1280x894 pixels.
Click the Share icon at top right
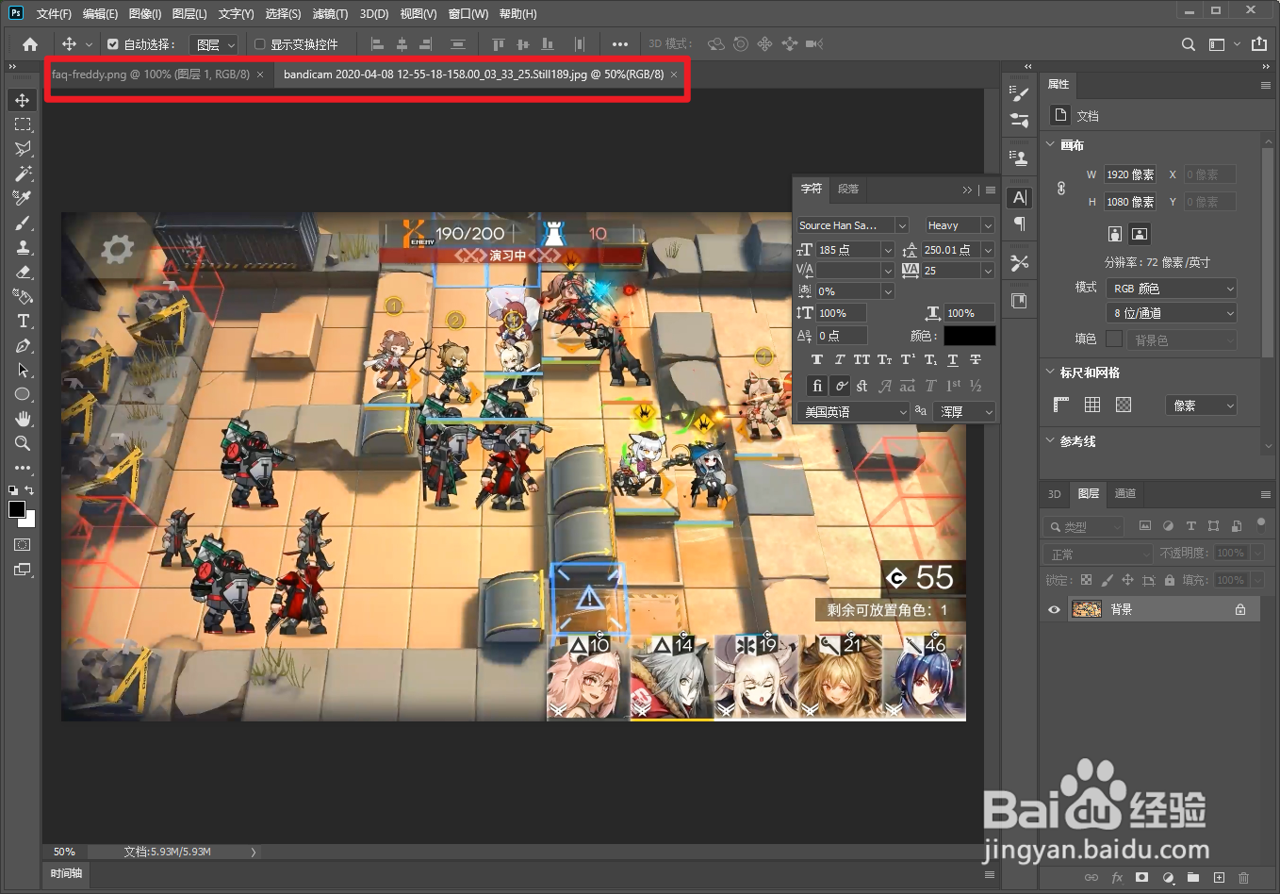(x=1259, y=43)
